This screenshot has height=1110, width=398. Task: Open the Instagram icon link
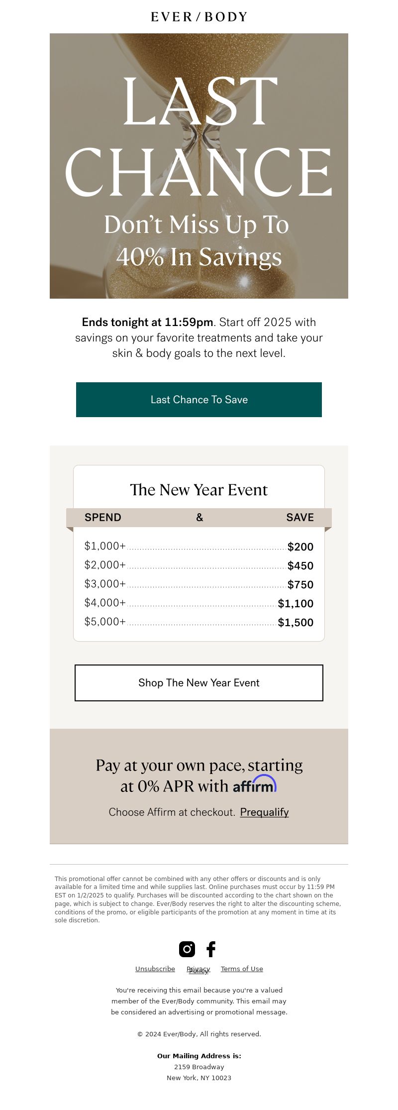(187, 949)
